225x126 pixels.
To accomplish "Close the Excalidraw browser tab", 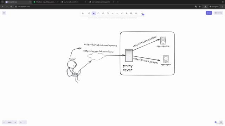I will pos(30,2).
